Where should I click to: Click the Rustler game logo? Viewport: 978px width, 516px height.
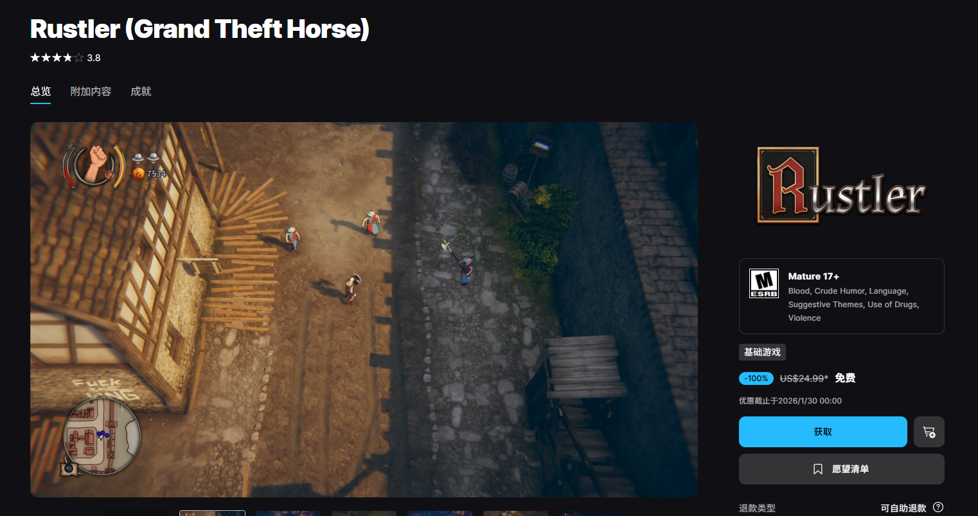click(841, 186)
